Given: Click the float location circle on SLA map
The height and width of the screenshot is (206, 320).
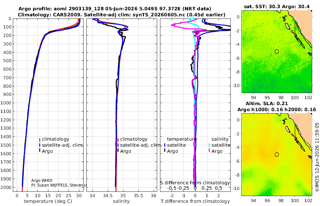Looking at the screenshot, I should tap(277, 154).
